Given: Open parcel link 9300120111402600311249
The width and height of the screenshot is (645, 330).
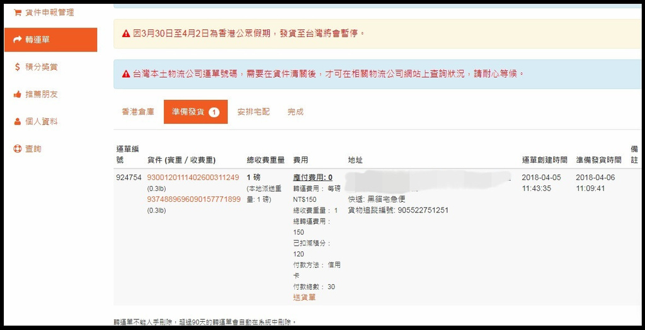Looking at the screenshot, I should tap(193, 177).
